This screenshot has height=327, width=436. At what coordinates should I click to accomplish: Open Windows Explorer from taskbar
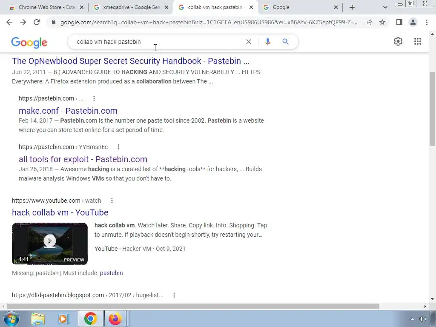click(38, 318)
